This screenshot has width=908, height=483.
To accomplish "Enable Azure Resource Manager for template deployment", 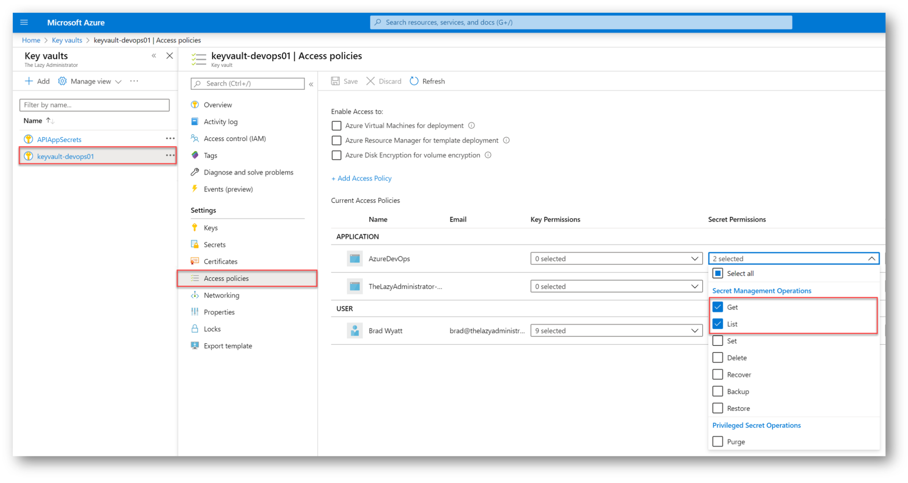I will click(337, 140).
